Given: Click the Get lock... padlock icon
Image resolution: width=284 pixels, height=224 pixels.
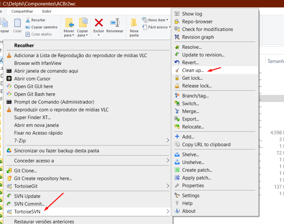Looking at the screenshot, I should (177, 78).
